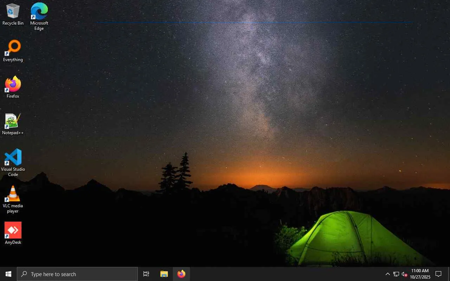450x281 pixels.
Task: Click the 'Type here to search' box
Action: tap(77, 274)
